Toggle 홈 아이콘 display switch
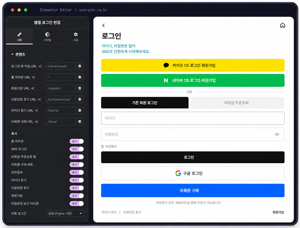 coord(77,141)
